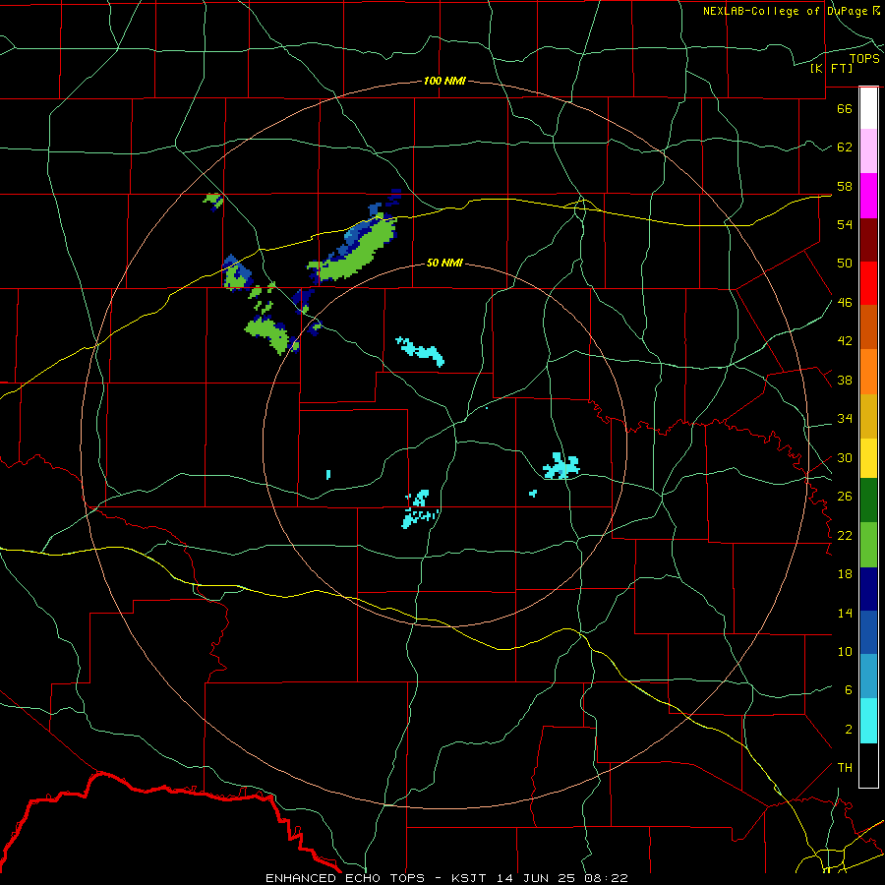
Task: Click the "TOPS" legend heading
Action: (864, 59)
